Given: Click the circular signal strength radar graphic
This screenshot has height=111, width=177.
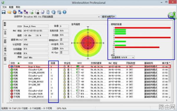Looking at the screenshot, I should [88, 43].
